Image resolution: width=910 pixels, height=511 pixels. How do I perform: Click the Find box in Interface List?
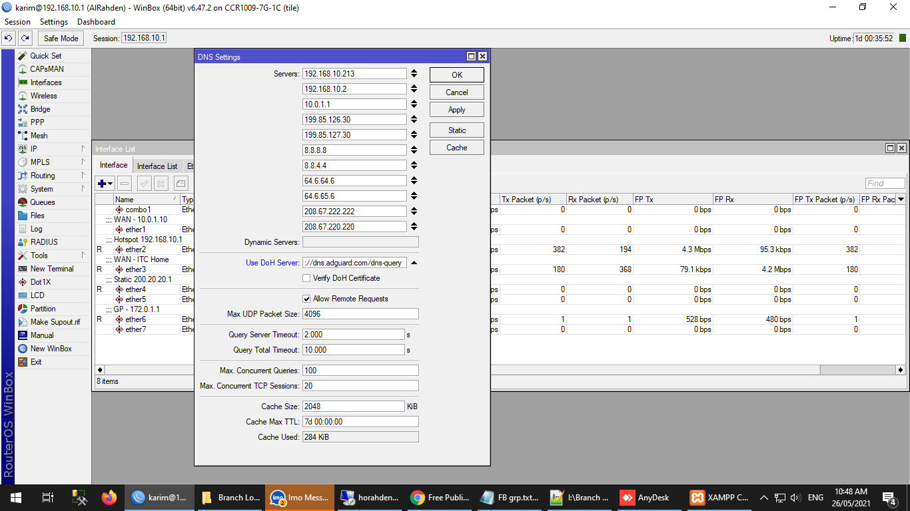[x=885, y=184]
